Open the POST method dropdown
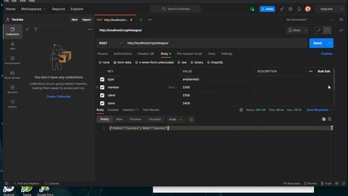This screenshot has width=348, height=196. click(x=110, y=43)
